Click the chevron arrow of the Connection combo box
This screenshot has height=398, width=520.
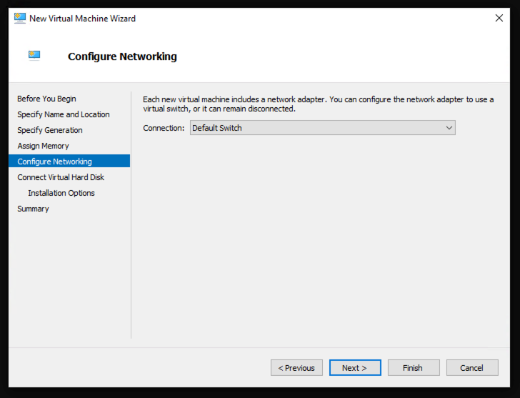pyautogui.click(x=449, y=128)
